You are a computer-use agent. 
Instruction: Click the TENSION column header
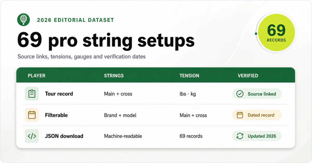click(x=189, y=76)
